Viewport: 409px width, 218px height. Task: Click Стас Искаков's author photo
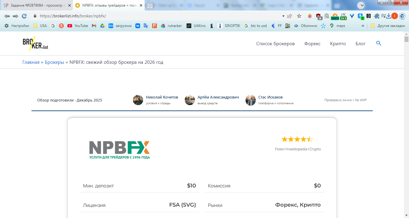[x=251, y=100]
